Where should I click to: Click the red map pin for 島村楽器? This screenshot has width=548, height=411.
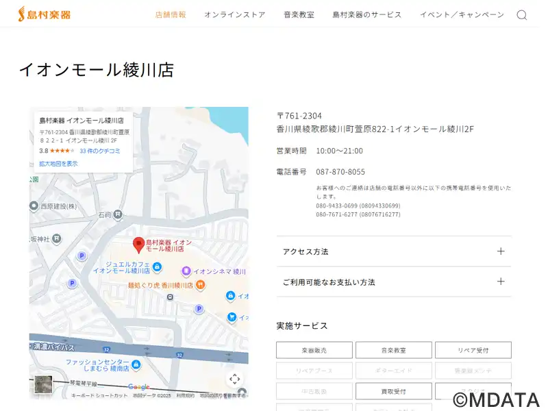click(x=138, y=244)
